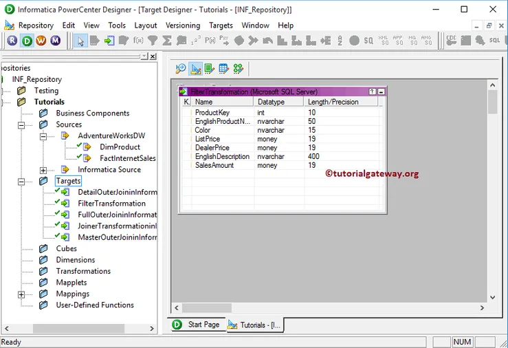508x348 pixels.
Task: Open the Versioning menu
Action: [183, 25]
